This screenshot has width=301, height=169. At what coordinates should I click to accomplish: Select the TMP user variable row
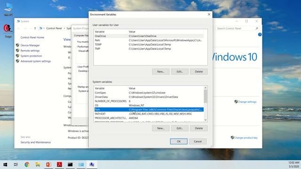pos(149,49)
